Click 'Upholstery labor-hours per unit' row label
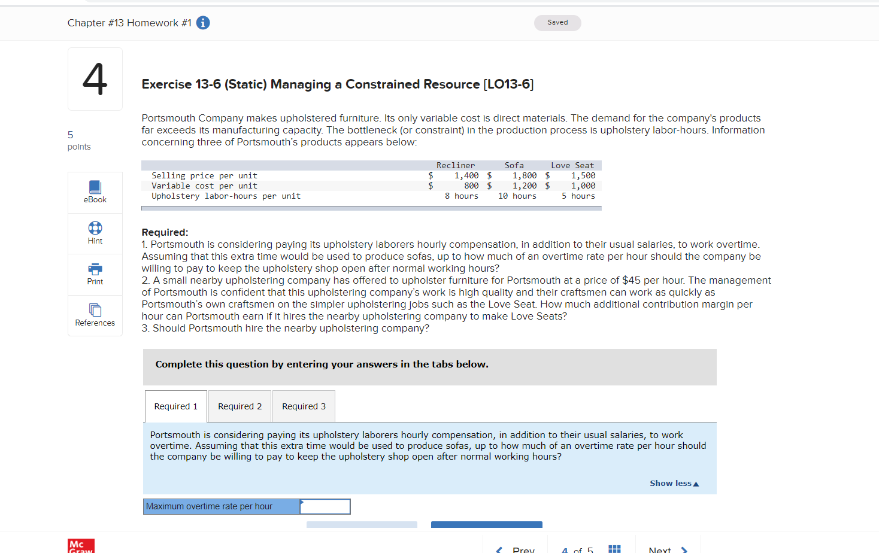The image size is (879, 553). 226,196
